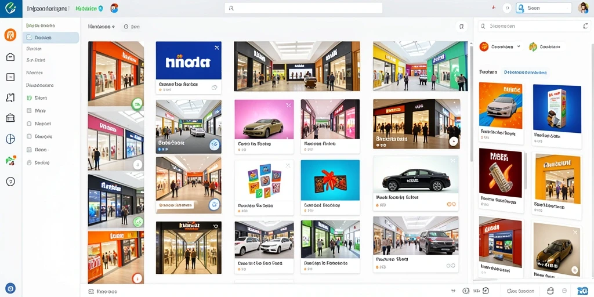Open the user profile avatar at top right
Screen dimensions: 594x297
tap(583, 8)
